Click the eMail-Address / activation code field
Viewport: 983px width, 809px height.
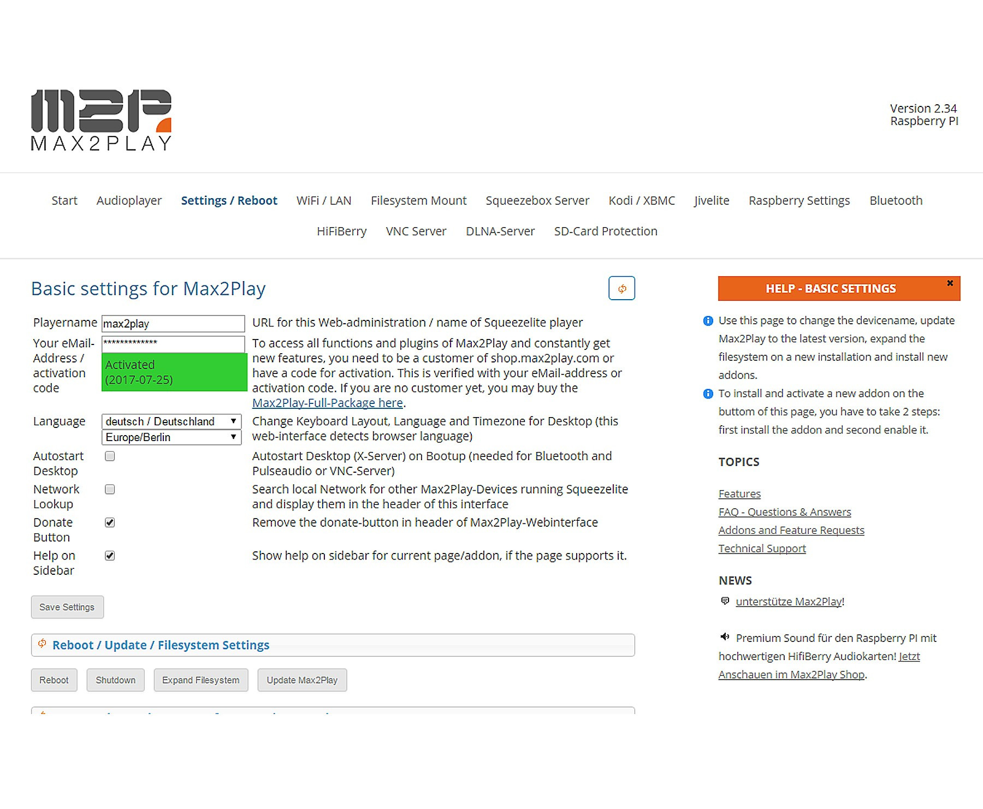coord(173,343)
